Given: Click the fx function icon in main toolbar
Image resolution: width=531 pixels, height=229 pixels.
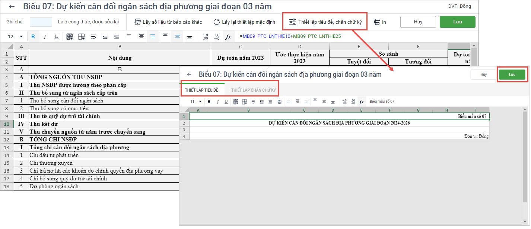Looking at the screenshot, I should pos(228,36).
